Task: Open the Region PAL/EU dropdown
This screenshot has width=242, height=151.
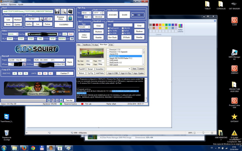Action: (x=25, y=60)
